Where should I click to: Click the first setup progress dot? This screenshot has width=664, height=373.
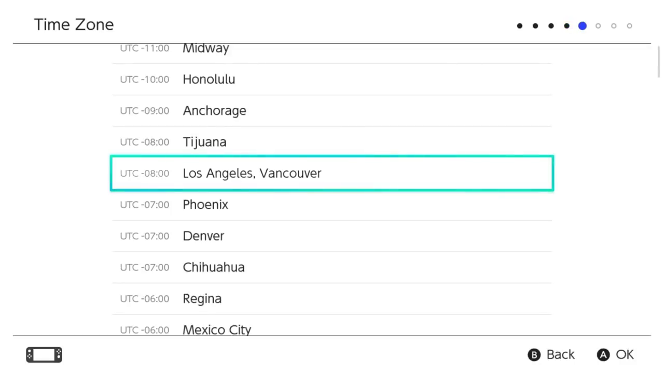click(520, 26)
